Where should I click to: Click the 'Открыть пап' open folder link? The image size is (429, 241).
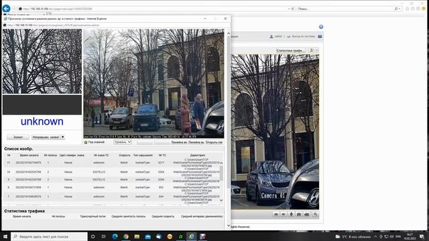[214, 143]
